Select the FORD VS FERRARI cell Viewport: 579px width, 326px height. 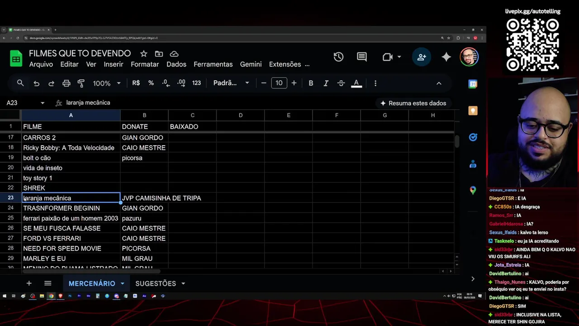click(71, 238)
